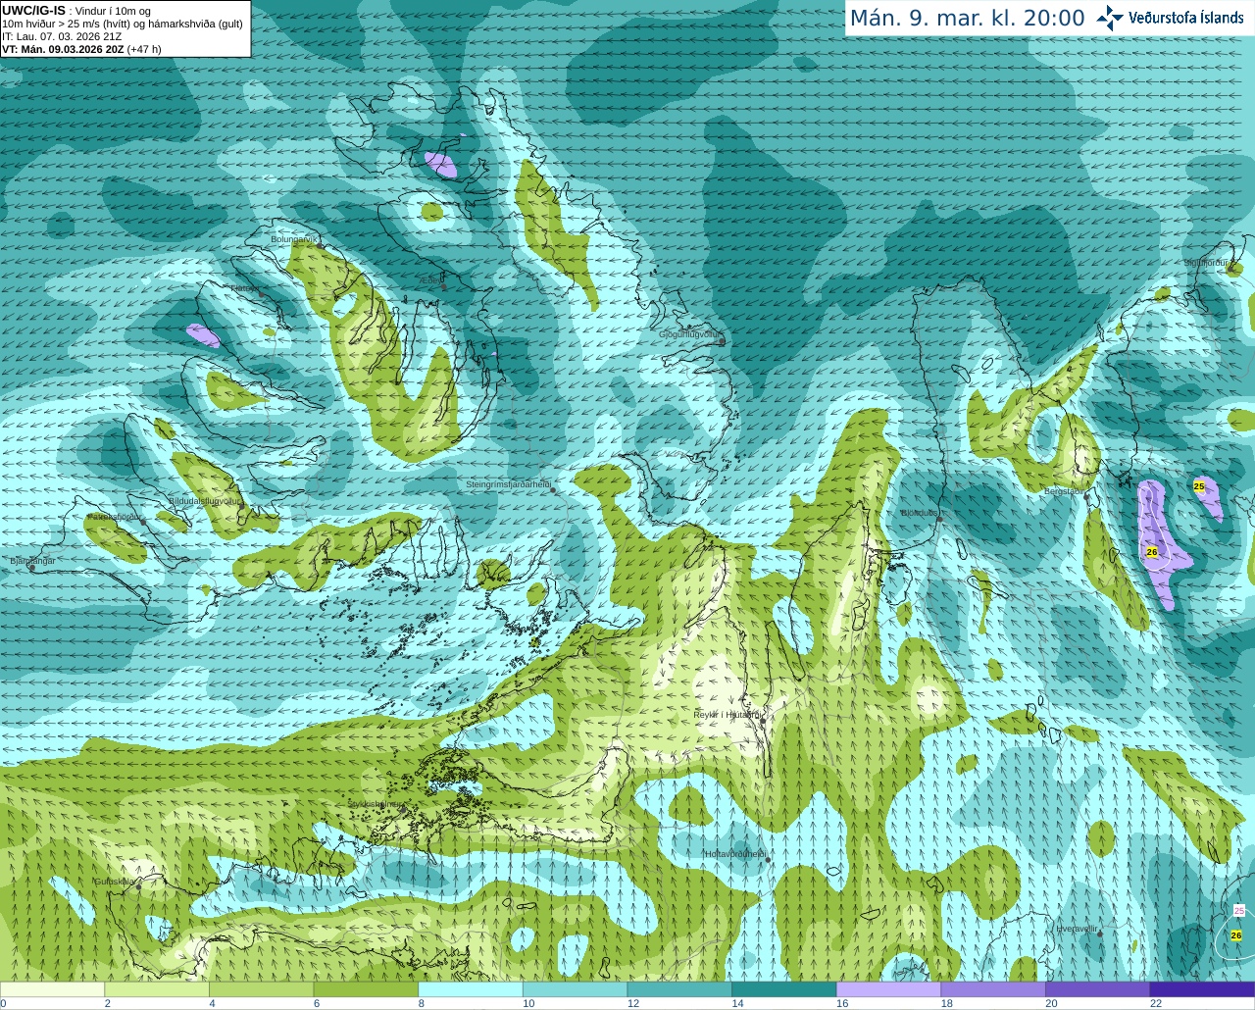Click the Reykir í Hrútafirði station label

pyautogui.click(x=726, y=715)
